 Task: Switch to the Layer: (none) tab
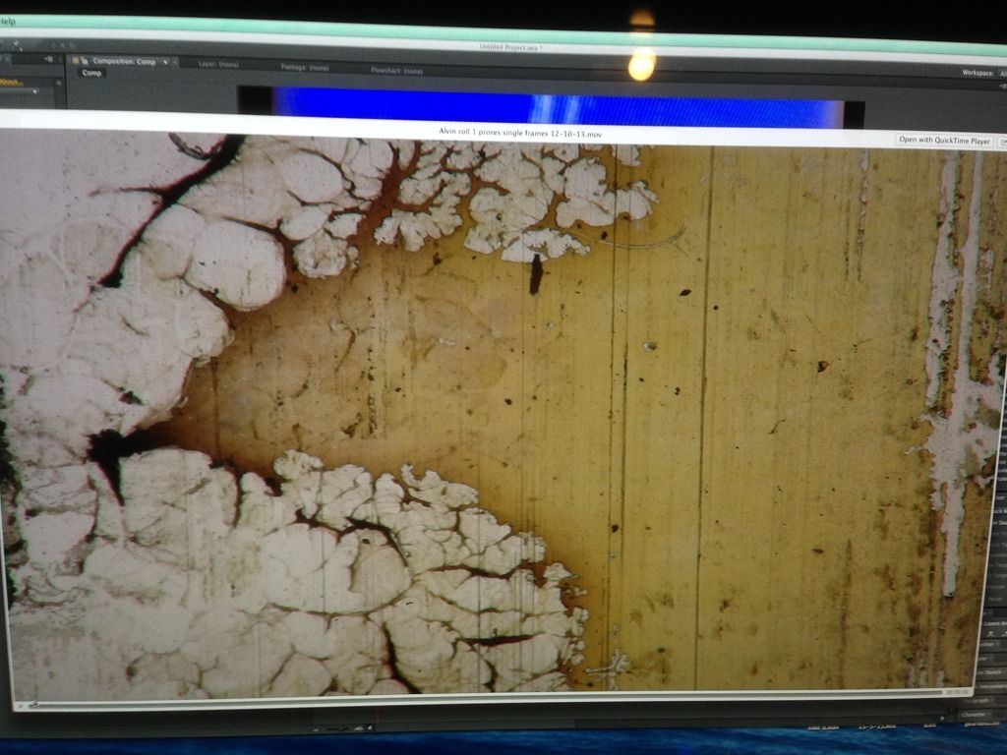point(218,64)
